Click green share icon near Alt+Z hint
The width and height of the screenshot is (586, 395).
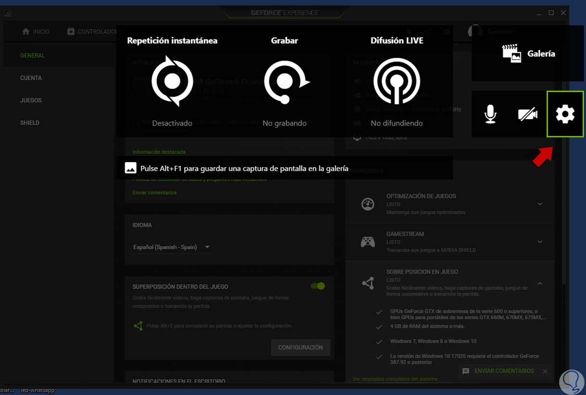(138, 326)
